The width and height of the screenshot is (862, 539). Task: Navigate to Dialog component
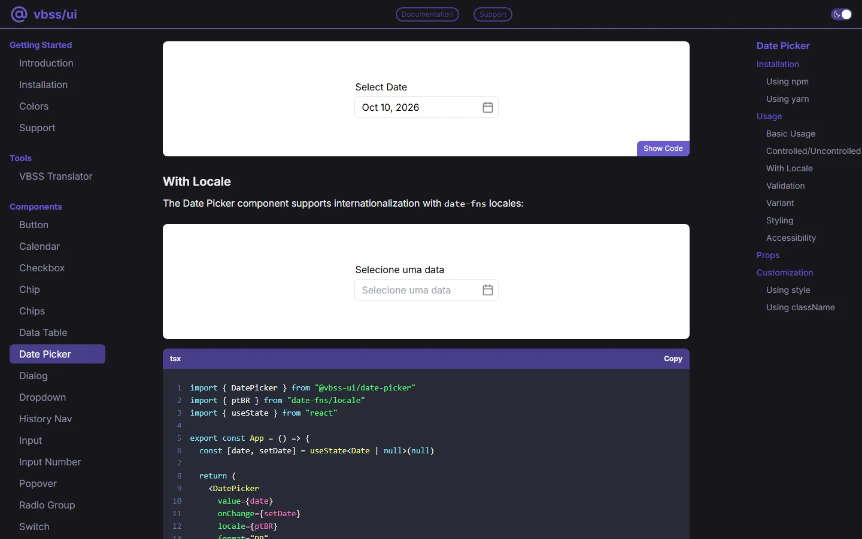tap(33, 376)
